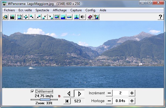
Task: Click the question mark picture info icon
Action: (x=96, y=17)
